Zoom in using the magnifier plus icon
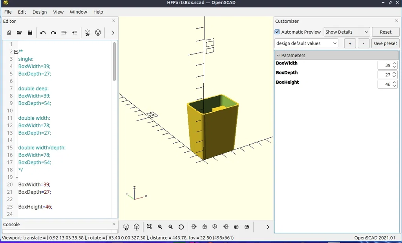This screenshot has height=243, width=402. point(160,227)
